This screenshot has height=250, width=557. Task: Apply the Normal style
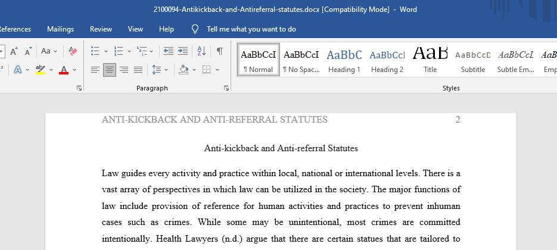coord(259,60)
